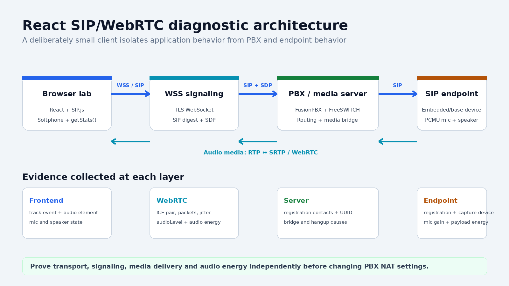The width and height of the screenshot is (509, 286).
Task: Click the banner text starting "Prove transport, signaling"
Action: [x=229, y=266]
